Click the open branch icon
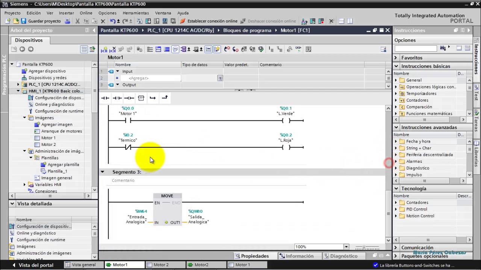The width and height of the screenshot is (481, 270). 153,98
